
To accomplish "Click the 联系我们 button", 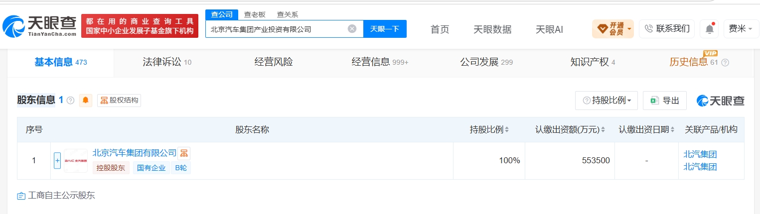I will coord(667,29).
